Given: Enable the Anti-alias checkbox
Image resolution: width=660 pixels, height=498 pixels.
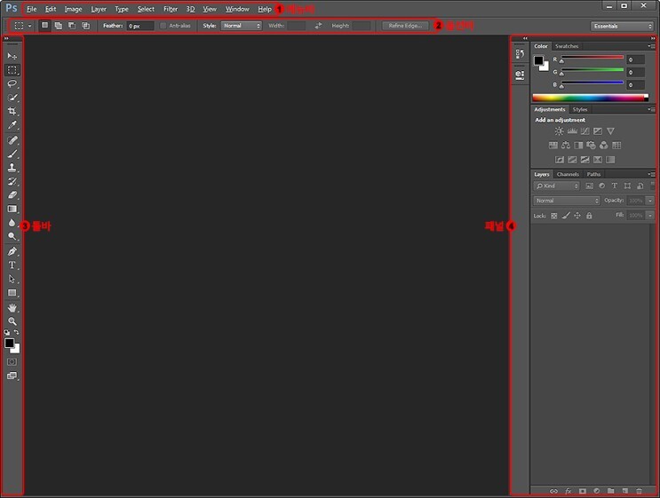Looking at the screenshot, I should [x=163, y=26].
